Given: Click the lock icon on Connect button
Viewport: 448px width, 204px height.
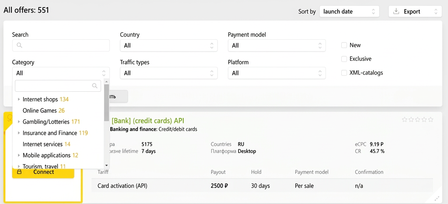Looking at the screenshot, I should pos(19,172).
